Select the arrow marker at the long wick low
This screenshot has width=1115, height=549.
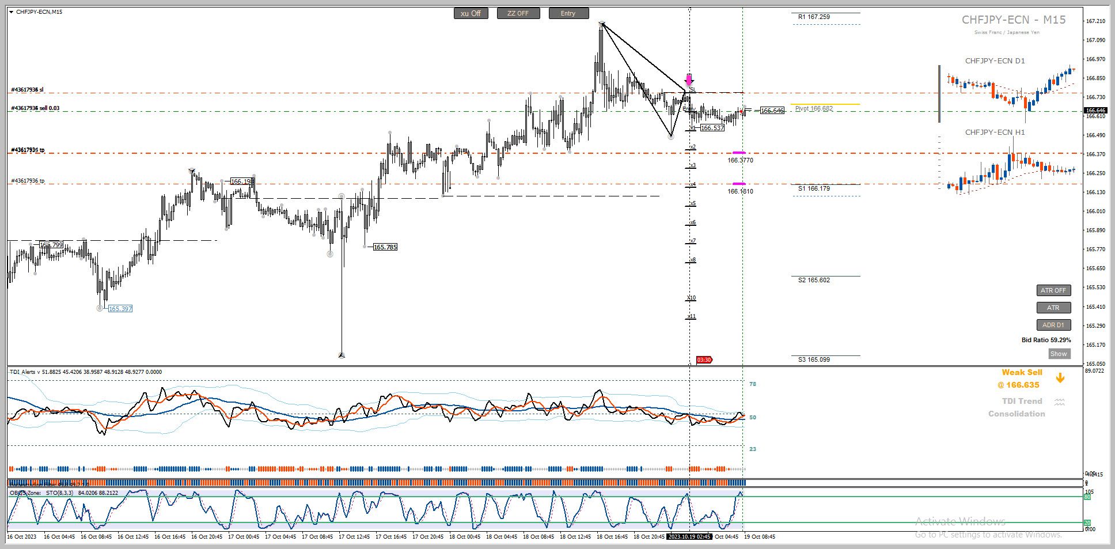pyautogui.click(x=342, y=355)
